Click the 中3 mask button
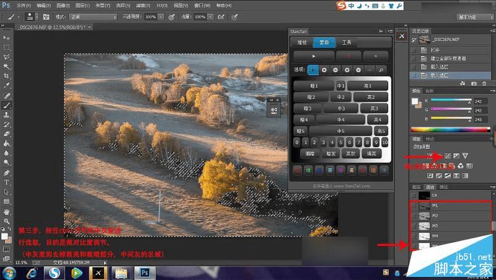Screen dimensions: 496x280 pos(341,109)
